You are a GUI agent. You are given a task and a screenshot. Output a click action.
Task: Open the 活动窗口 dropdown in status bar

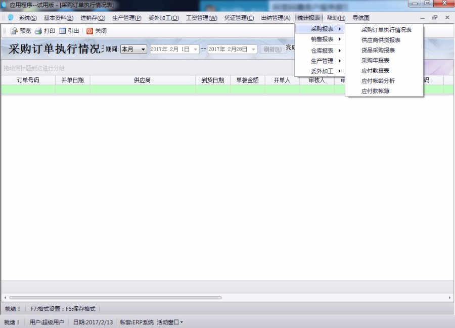pos(170,322)
